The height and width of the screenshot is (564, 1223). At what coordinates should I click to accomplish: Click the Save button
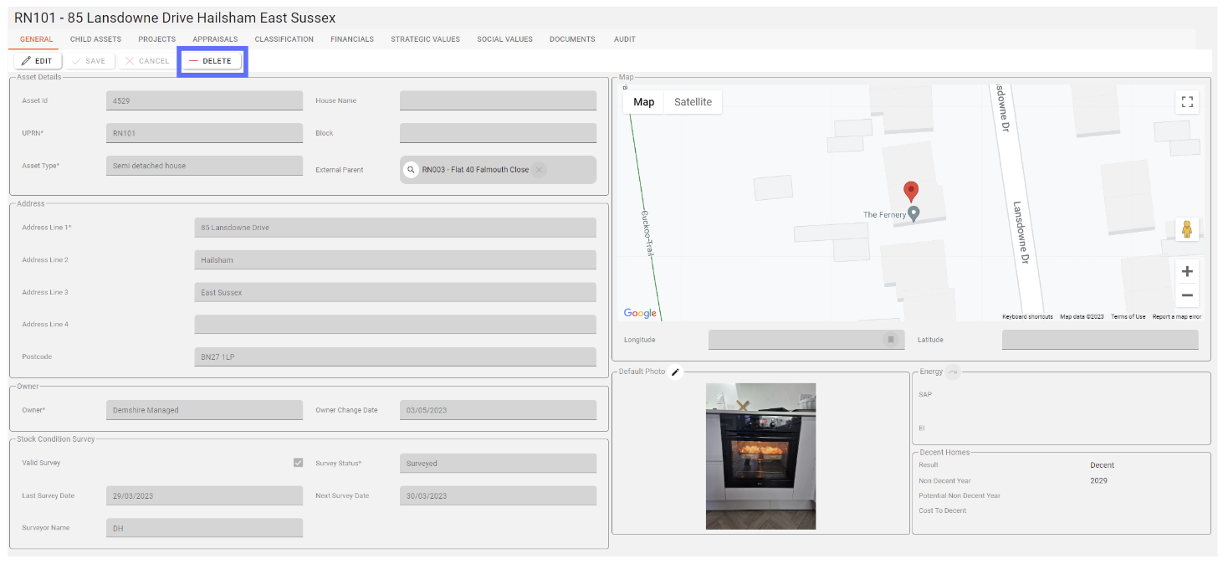pos(90,61)
